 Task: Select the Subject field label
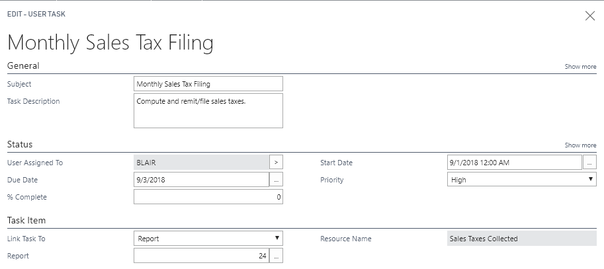[x=19, y=84]
